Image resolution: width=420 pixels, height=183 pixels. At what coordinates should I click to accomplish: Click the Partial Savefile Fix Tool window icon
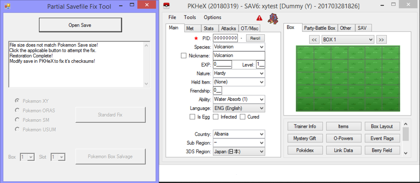pyautogui.click(x=8, y=6)
